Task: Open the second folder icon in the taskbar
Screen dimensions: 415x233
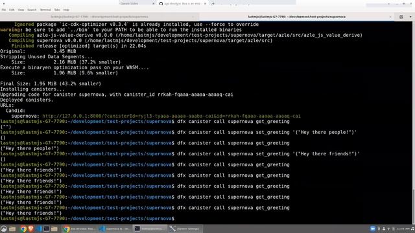Action: point(54,228)
